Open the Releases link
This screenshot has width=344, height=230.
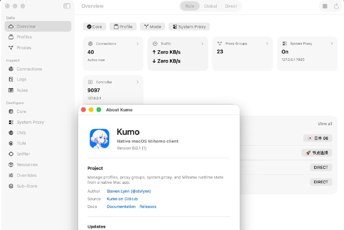148,206
